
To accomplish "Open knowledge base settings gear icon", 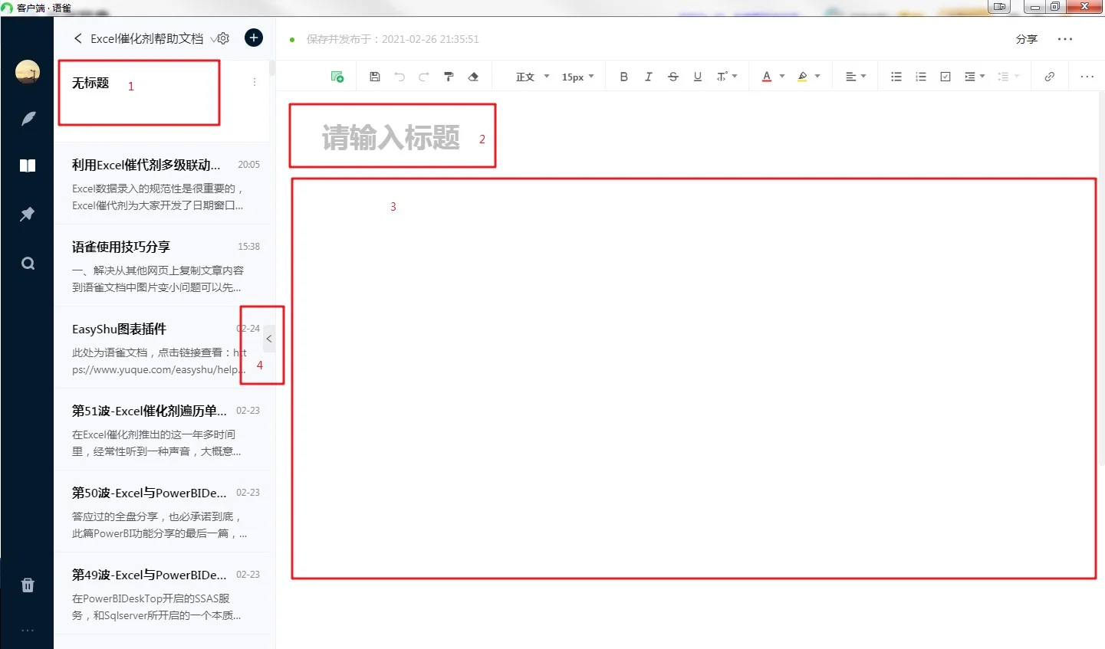I will click(223, 38).
